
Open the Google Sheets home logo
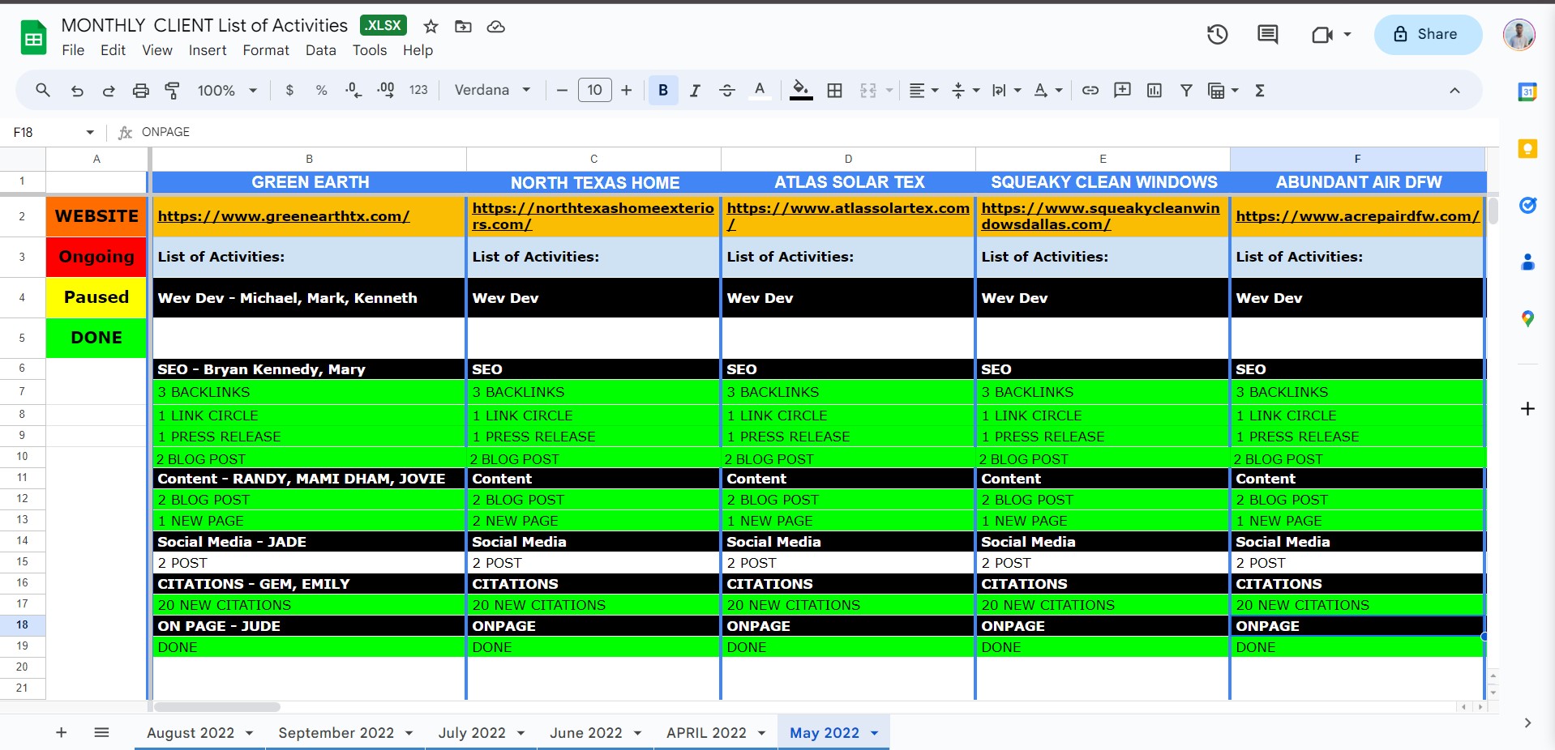pos(33,37)
